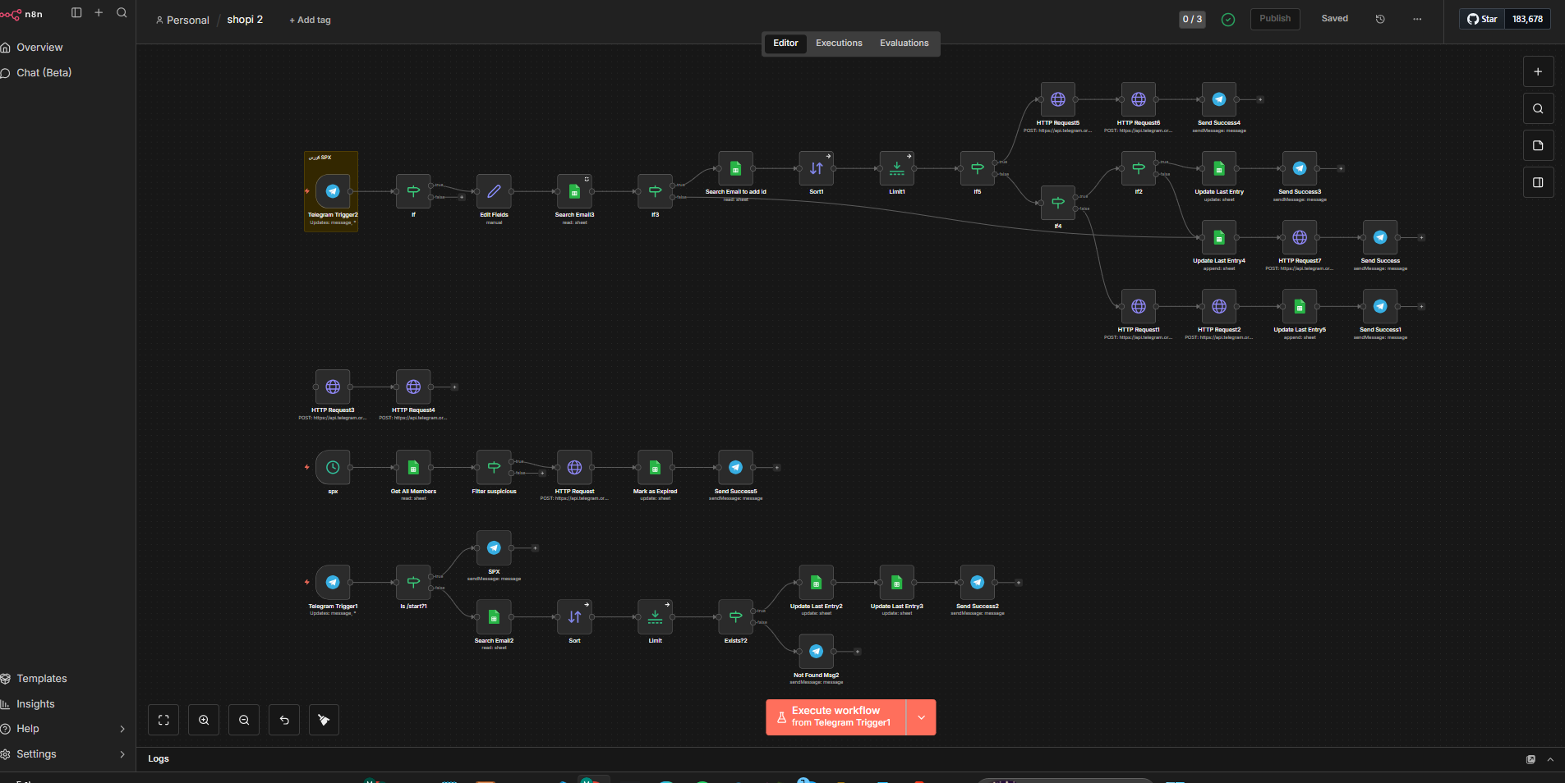Select the Edit Fields node on the canvas
Screen dimensions: 1565x783
(494, 192)
